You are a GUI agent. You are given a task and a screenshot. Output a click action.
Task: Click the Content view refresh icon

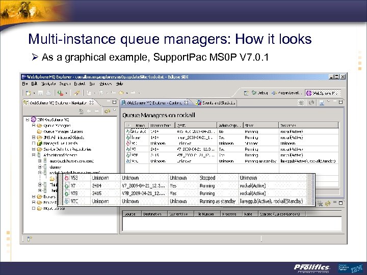(x=311, y=103)
